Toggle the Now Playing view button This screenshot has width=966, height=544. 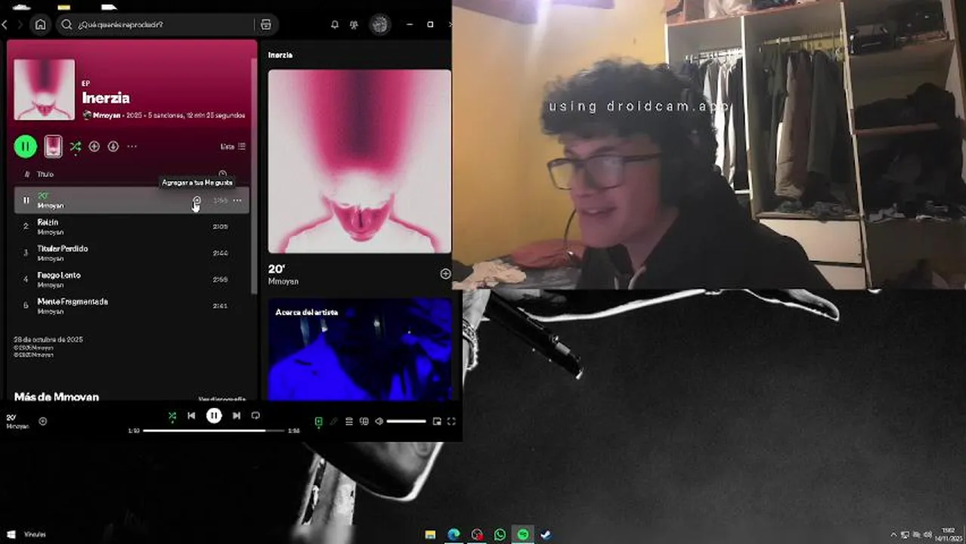coord(318,422)
